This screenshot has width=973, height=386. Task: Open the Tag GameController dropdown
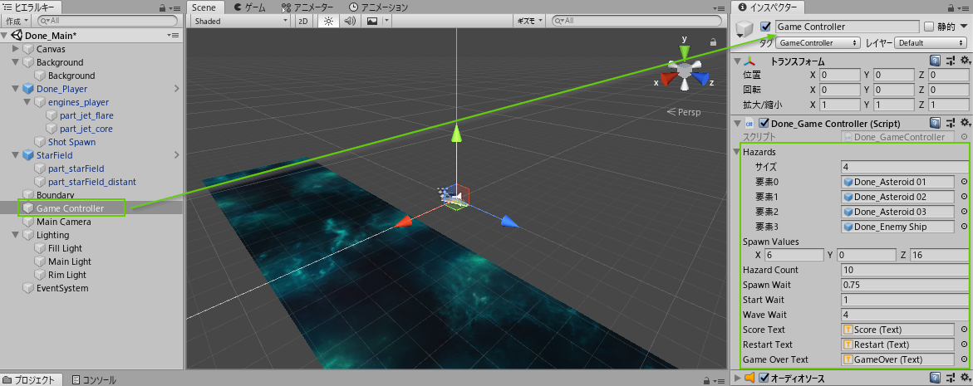[x=818, y=43]
